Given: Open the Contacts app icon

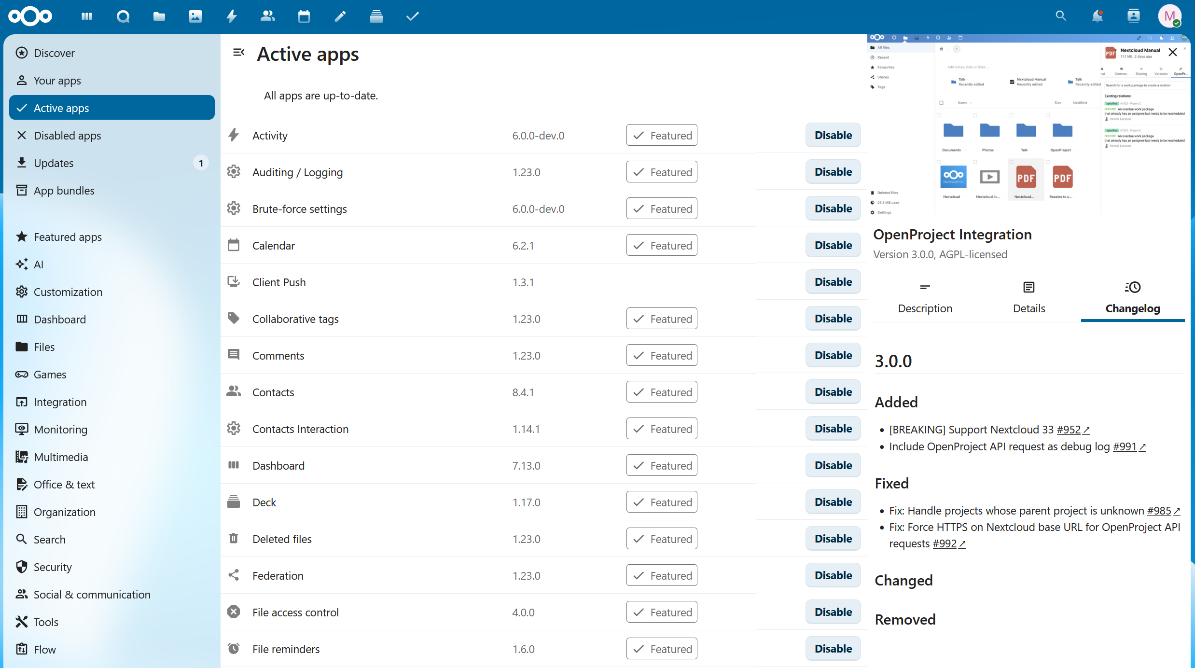Looking at the screenshot, I should point(267,16).
